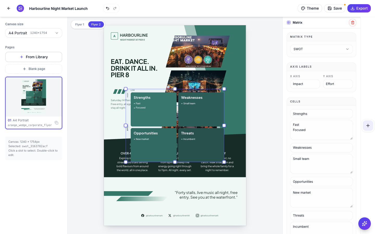375x234 pixels.
Task: Click the flyer title Harbourline Night Market Launch
Action: point(58,9)
